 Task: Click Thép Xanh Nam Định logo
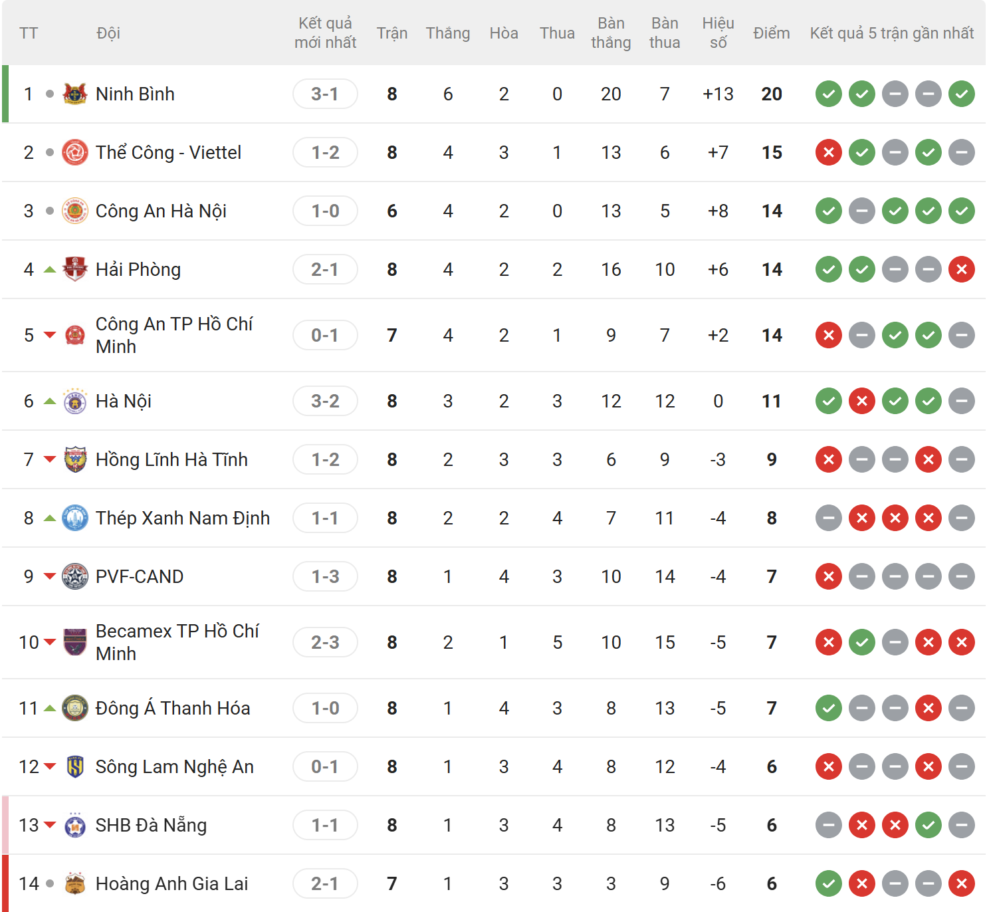point(75,518)
